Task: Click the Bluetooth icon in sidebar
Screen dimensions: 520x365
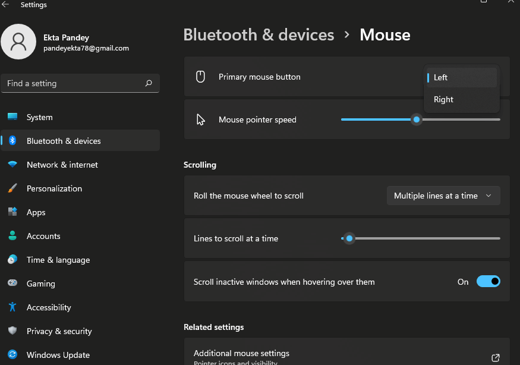Action: coord(12,141)
